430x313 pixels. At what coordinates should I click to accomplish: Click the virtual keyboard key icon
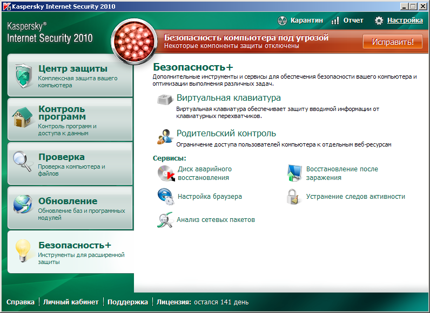tap(165, 99)
